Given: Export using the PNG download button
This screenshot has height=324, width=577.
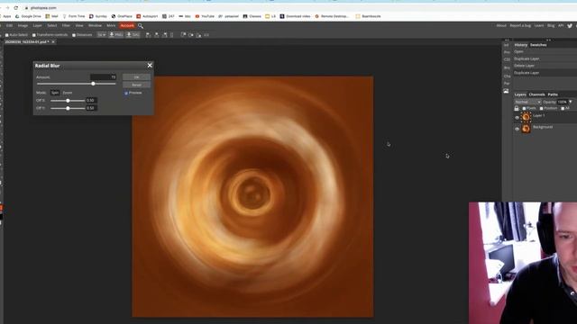Looking at the screenshot, I should click(x=116, y=35).
